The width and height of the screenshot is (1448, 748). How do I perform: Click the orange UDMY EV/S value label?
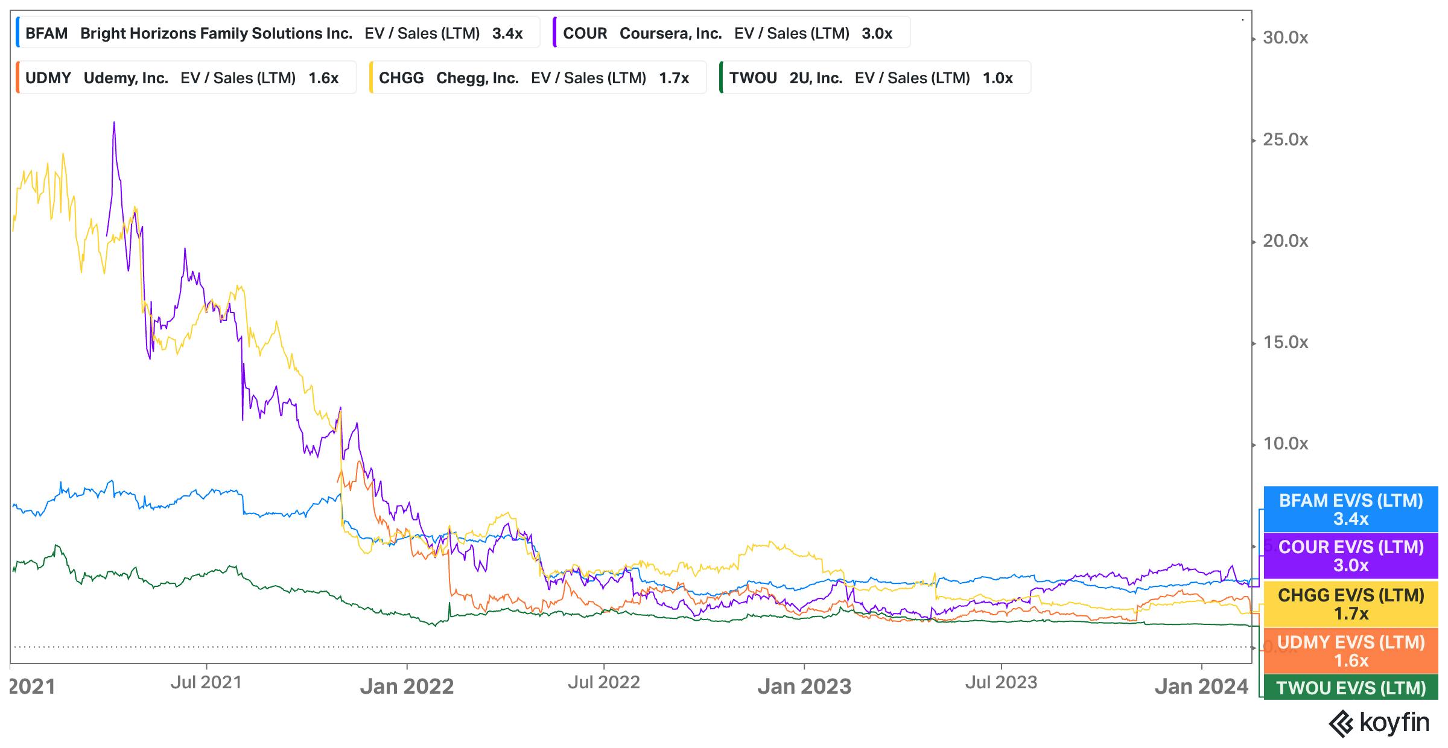pos(1351,651)
